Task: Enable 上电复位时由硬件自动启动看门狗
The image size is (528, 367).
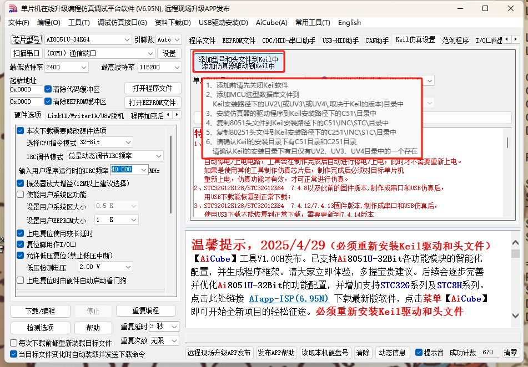Action: [x=21, y=280]
